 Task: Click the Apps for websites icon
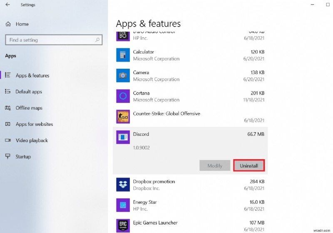[7, 124]
